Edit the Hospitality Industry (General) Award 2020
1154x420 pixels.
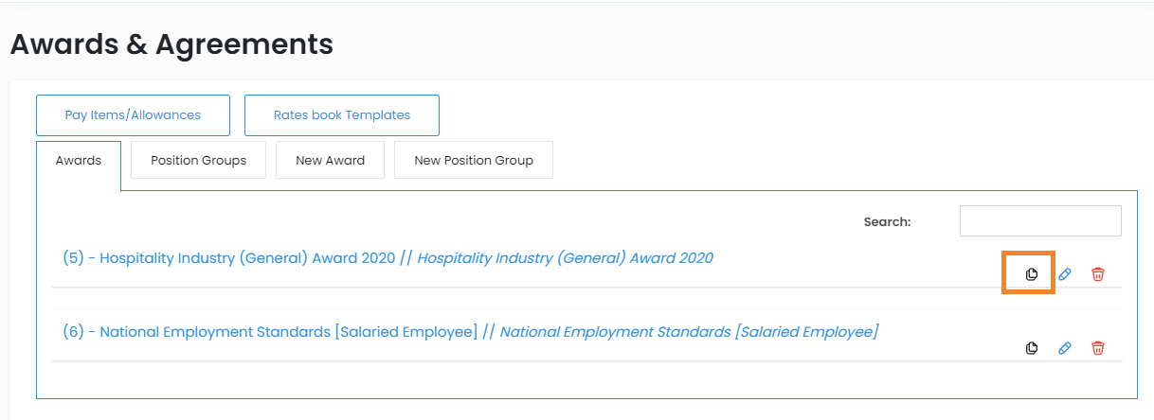click(1065, 274)
